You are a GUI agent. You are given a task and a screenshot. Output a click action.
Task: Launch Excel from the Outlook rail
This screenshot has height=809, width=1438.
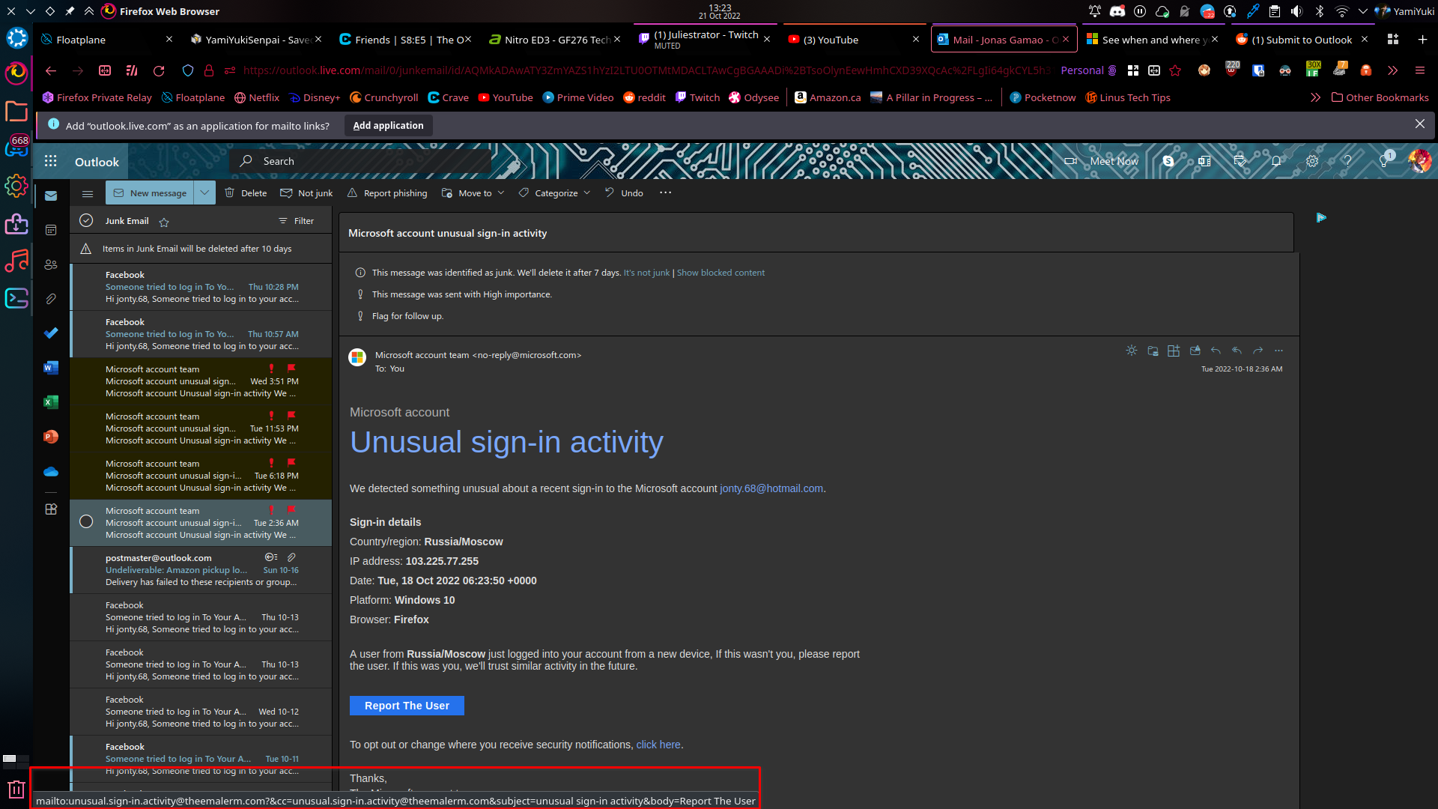(x=51, y=402)
